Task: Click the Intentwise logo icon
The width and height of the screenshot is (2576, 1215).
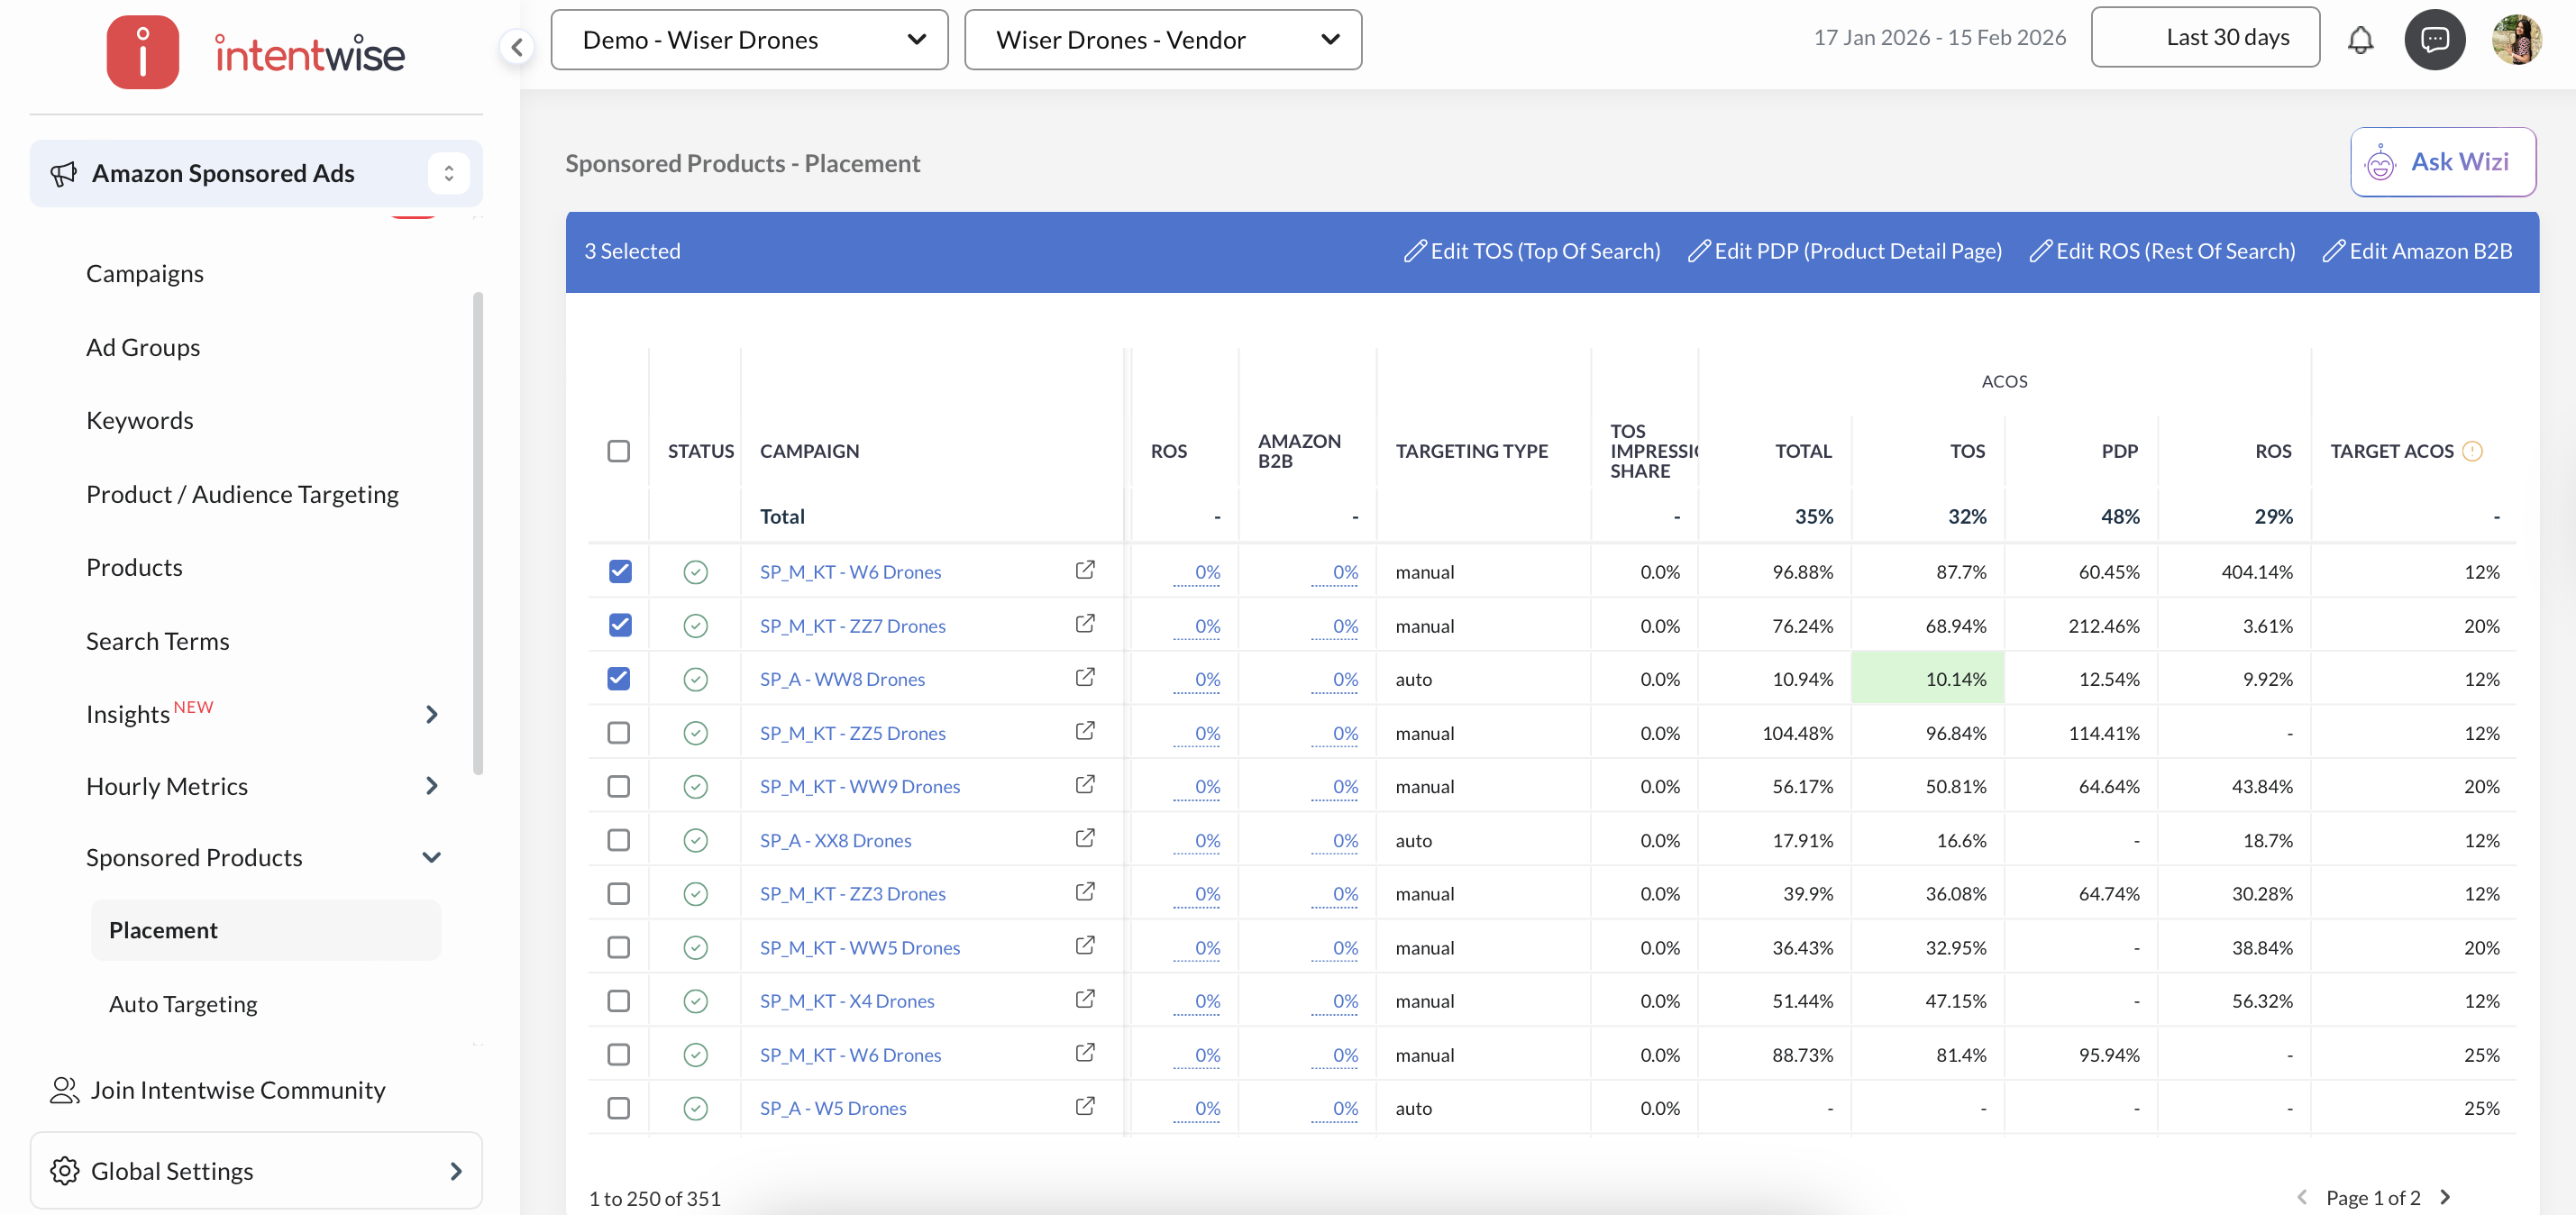Action: pos(143,52)
